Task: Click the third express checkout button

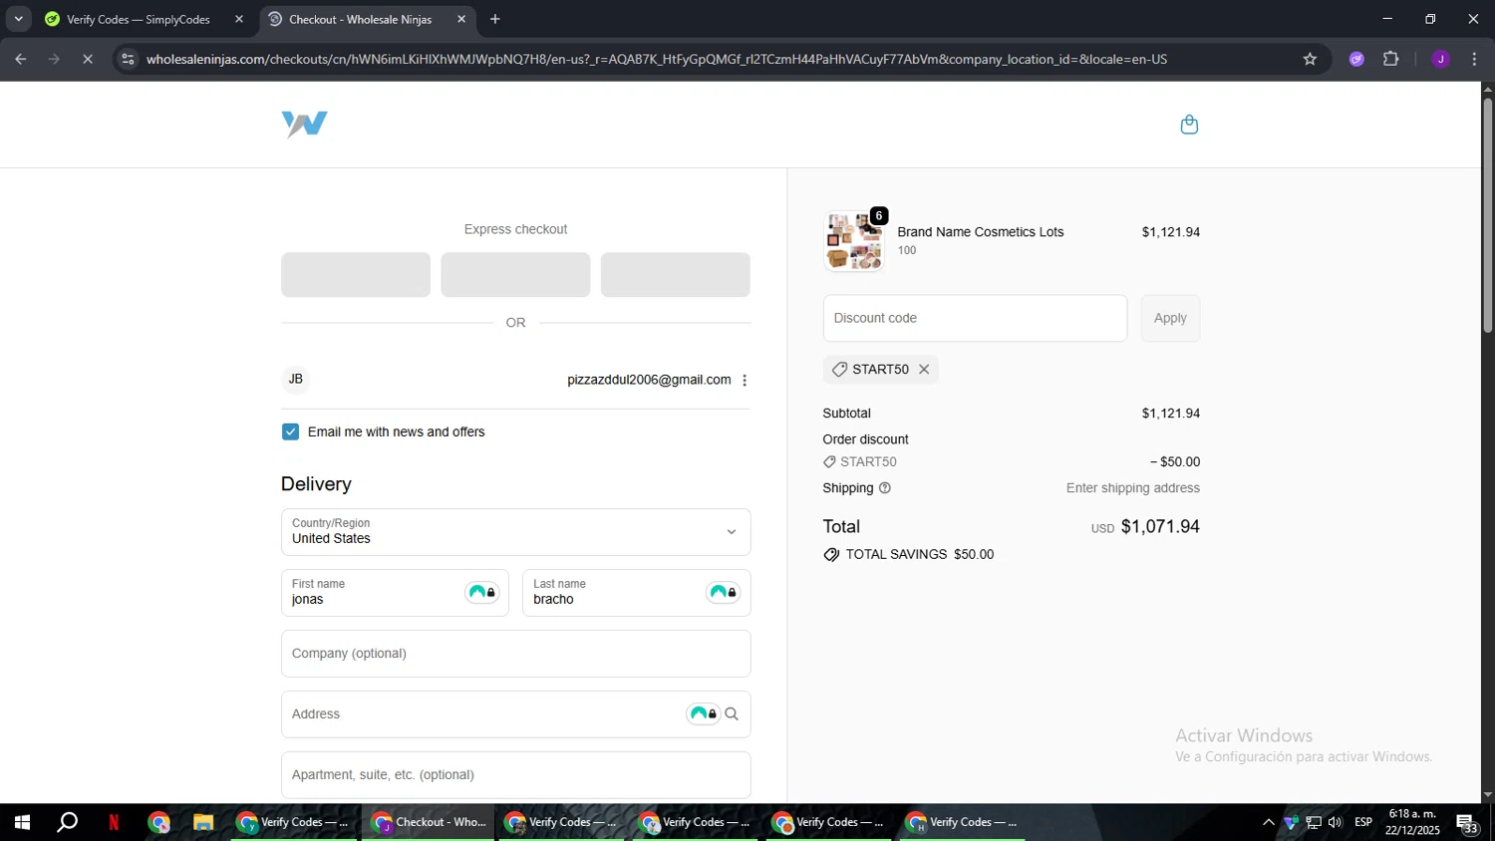Action: point(676,274)
